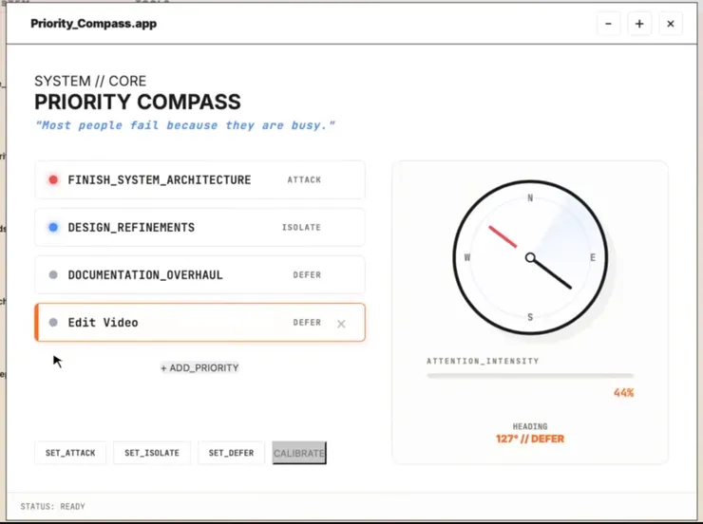Click the gray dot beside DOCUMENTATION_OVERHAUL
The height and width of the screenshot is (524, 703).
click(53, 275)
